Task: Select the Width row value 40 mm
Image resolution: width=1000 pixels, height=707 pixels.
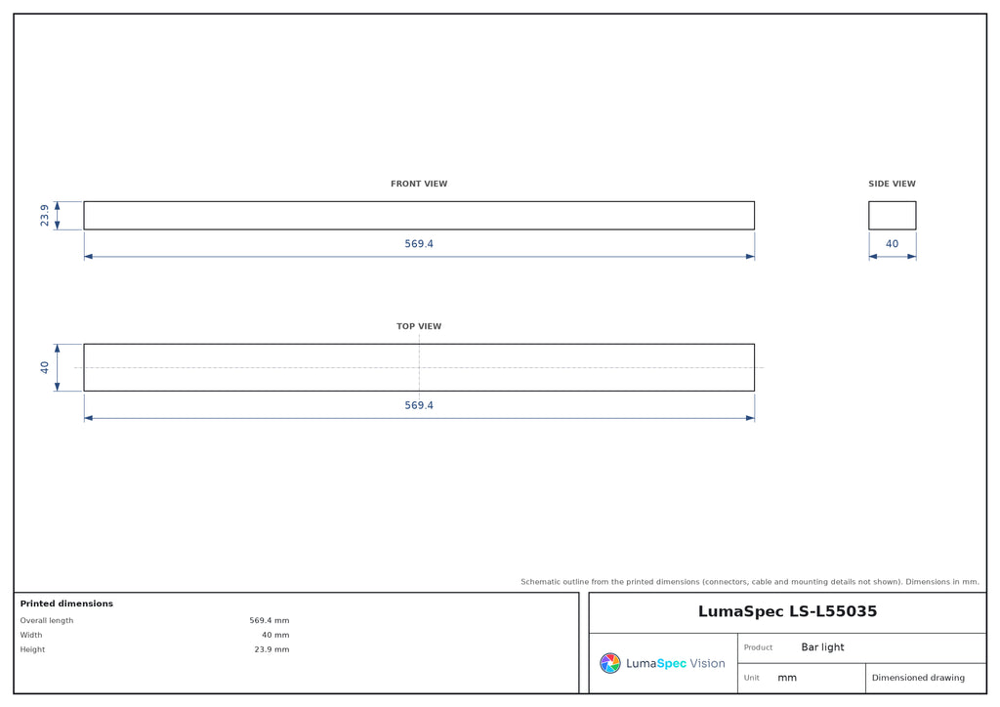Action: (275, 635)
